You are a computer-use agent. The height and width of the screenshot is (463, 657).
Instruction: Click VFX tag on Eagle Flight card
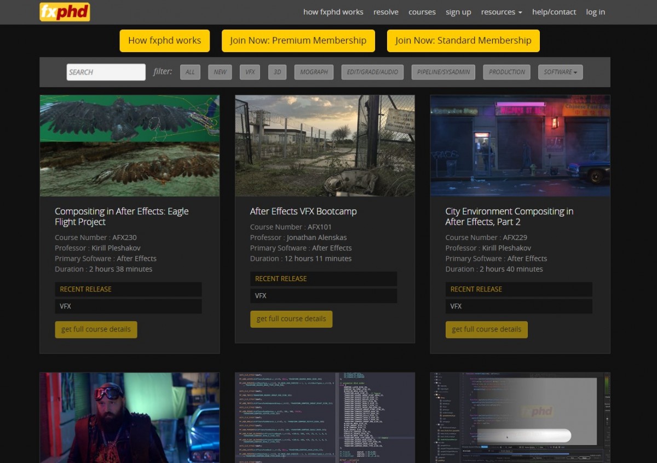(128, 306)
